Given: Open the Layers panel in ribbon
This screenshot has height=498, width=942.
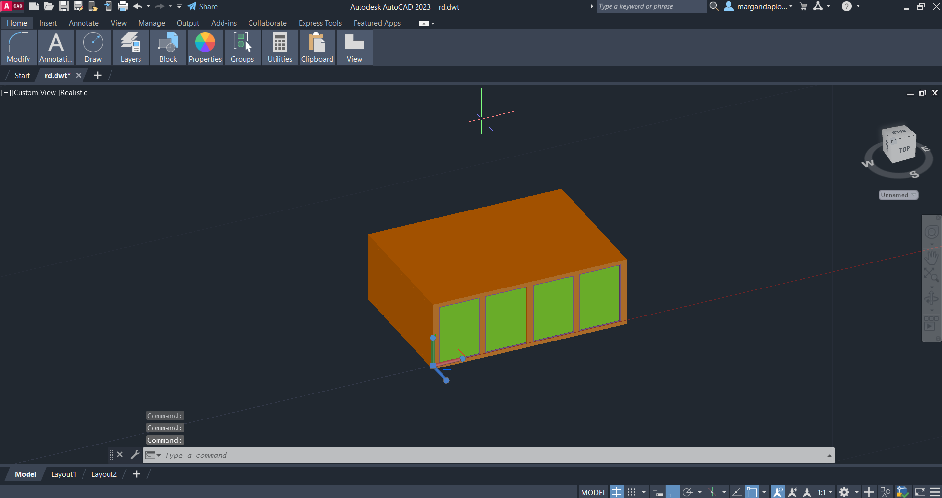Looking at the screenshot, I should (131, 48).
